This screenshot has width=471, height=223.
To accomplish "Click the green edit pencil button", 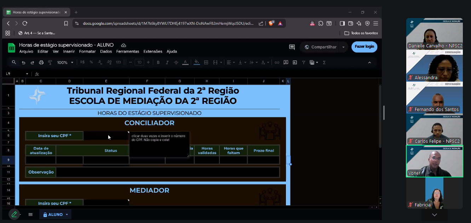I will click(x=14, y=214).
